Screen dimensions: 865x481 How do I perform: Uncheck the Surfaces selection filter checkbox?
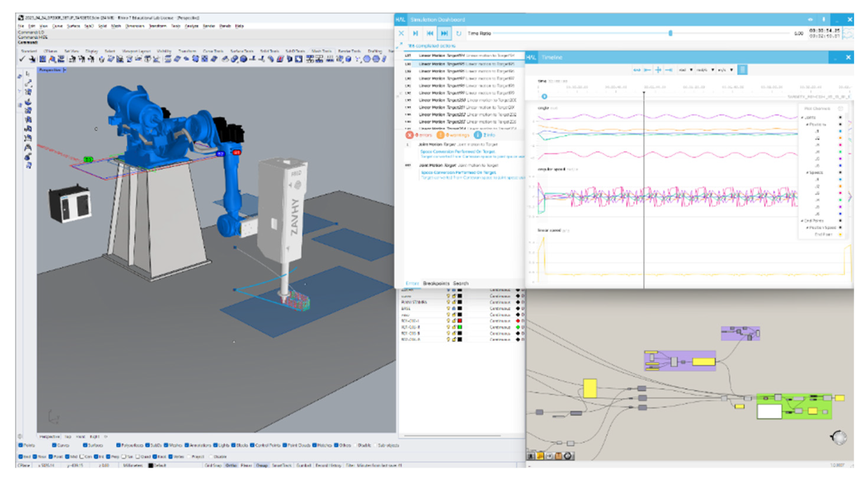[85, 445]
